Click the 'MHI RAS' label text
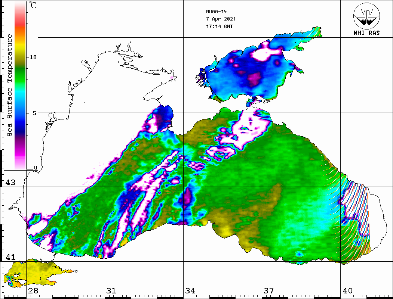The height and width of the screenshot is (299, 393). coord(366,33)
